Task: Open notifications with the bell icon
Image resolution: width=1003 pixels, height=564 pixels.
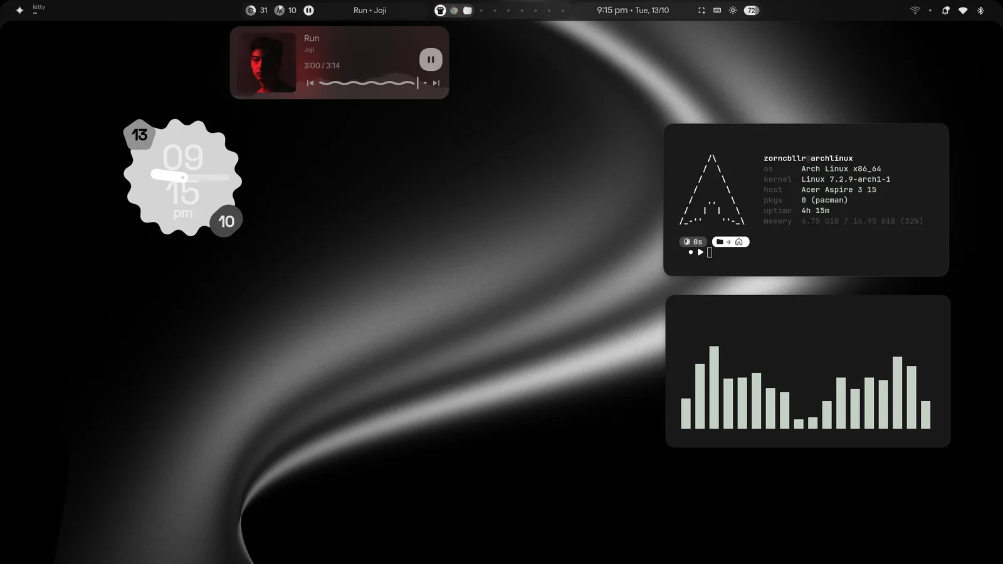Action: coord(945,10)
